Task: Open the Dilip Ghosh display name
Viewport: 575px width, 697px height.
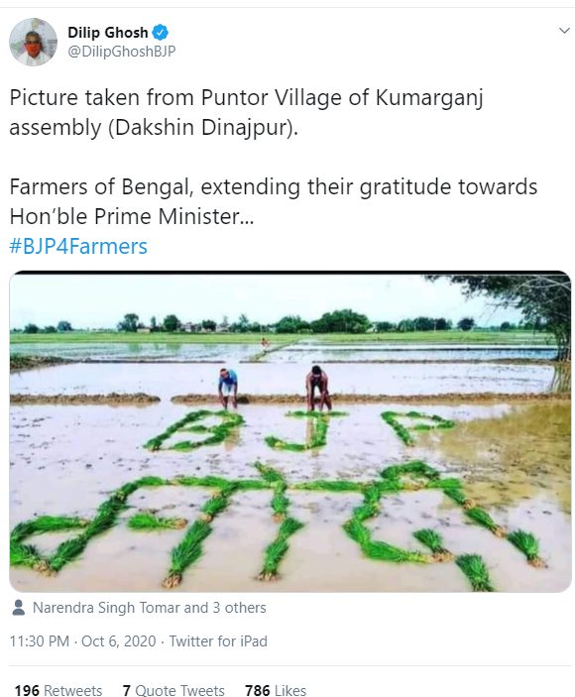Action: [x=107, y=33]
